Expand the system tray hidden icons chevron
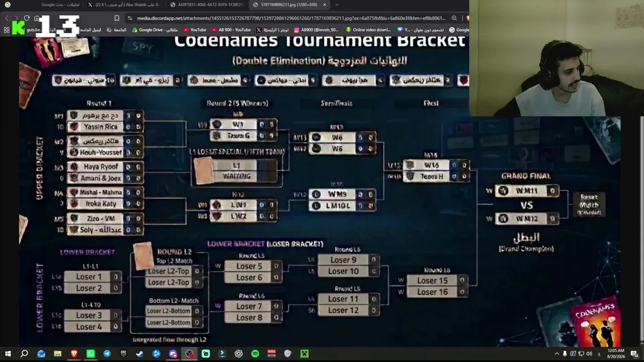 coord(557,354)
